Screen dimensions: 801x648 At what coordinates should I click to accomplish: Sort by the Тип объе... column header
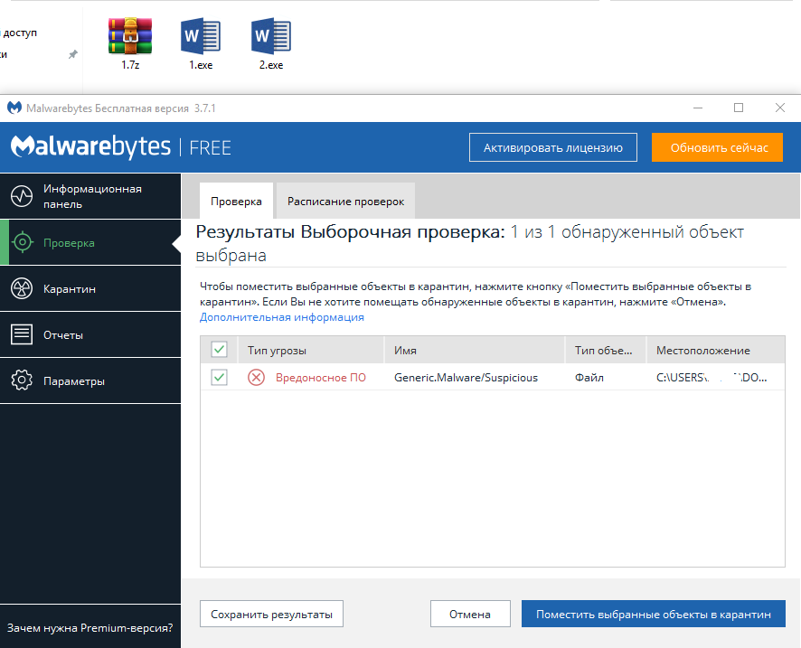606,350
